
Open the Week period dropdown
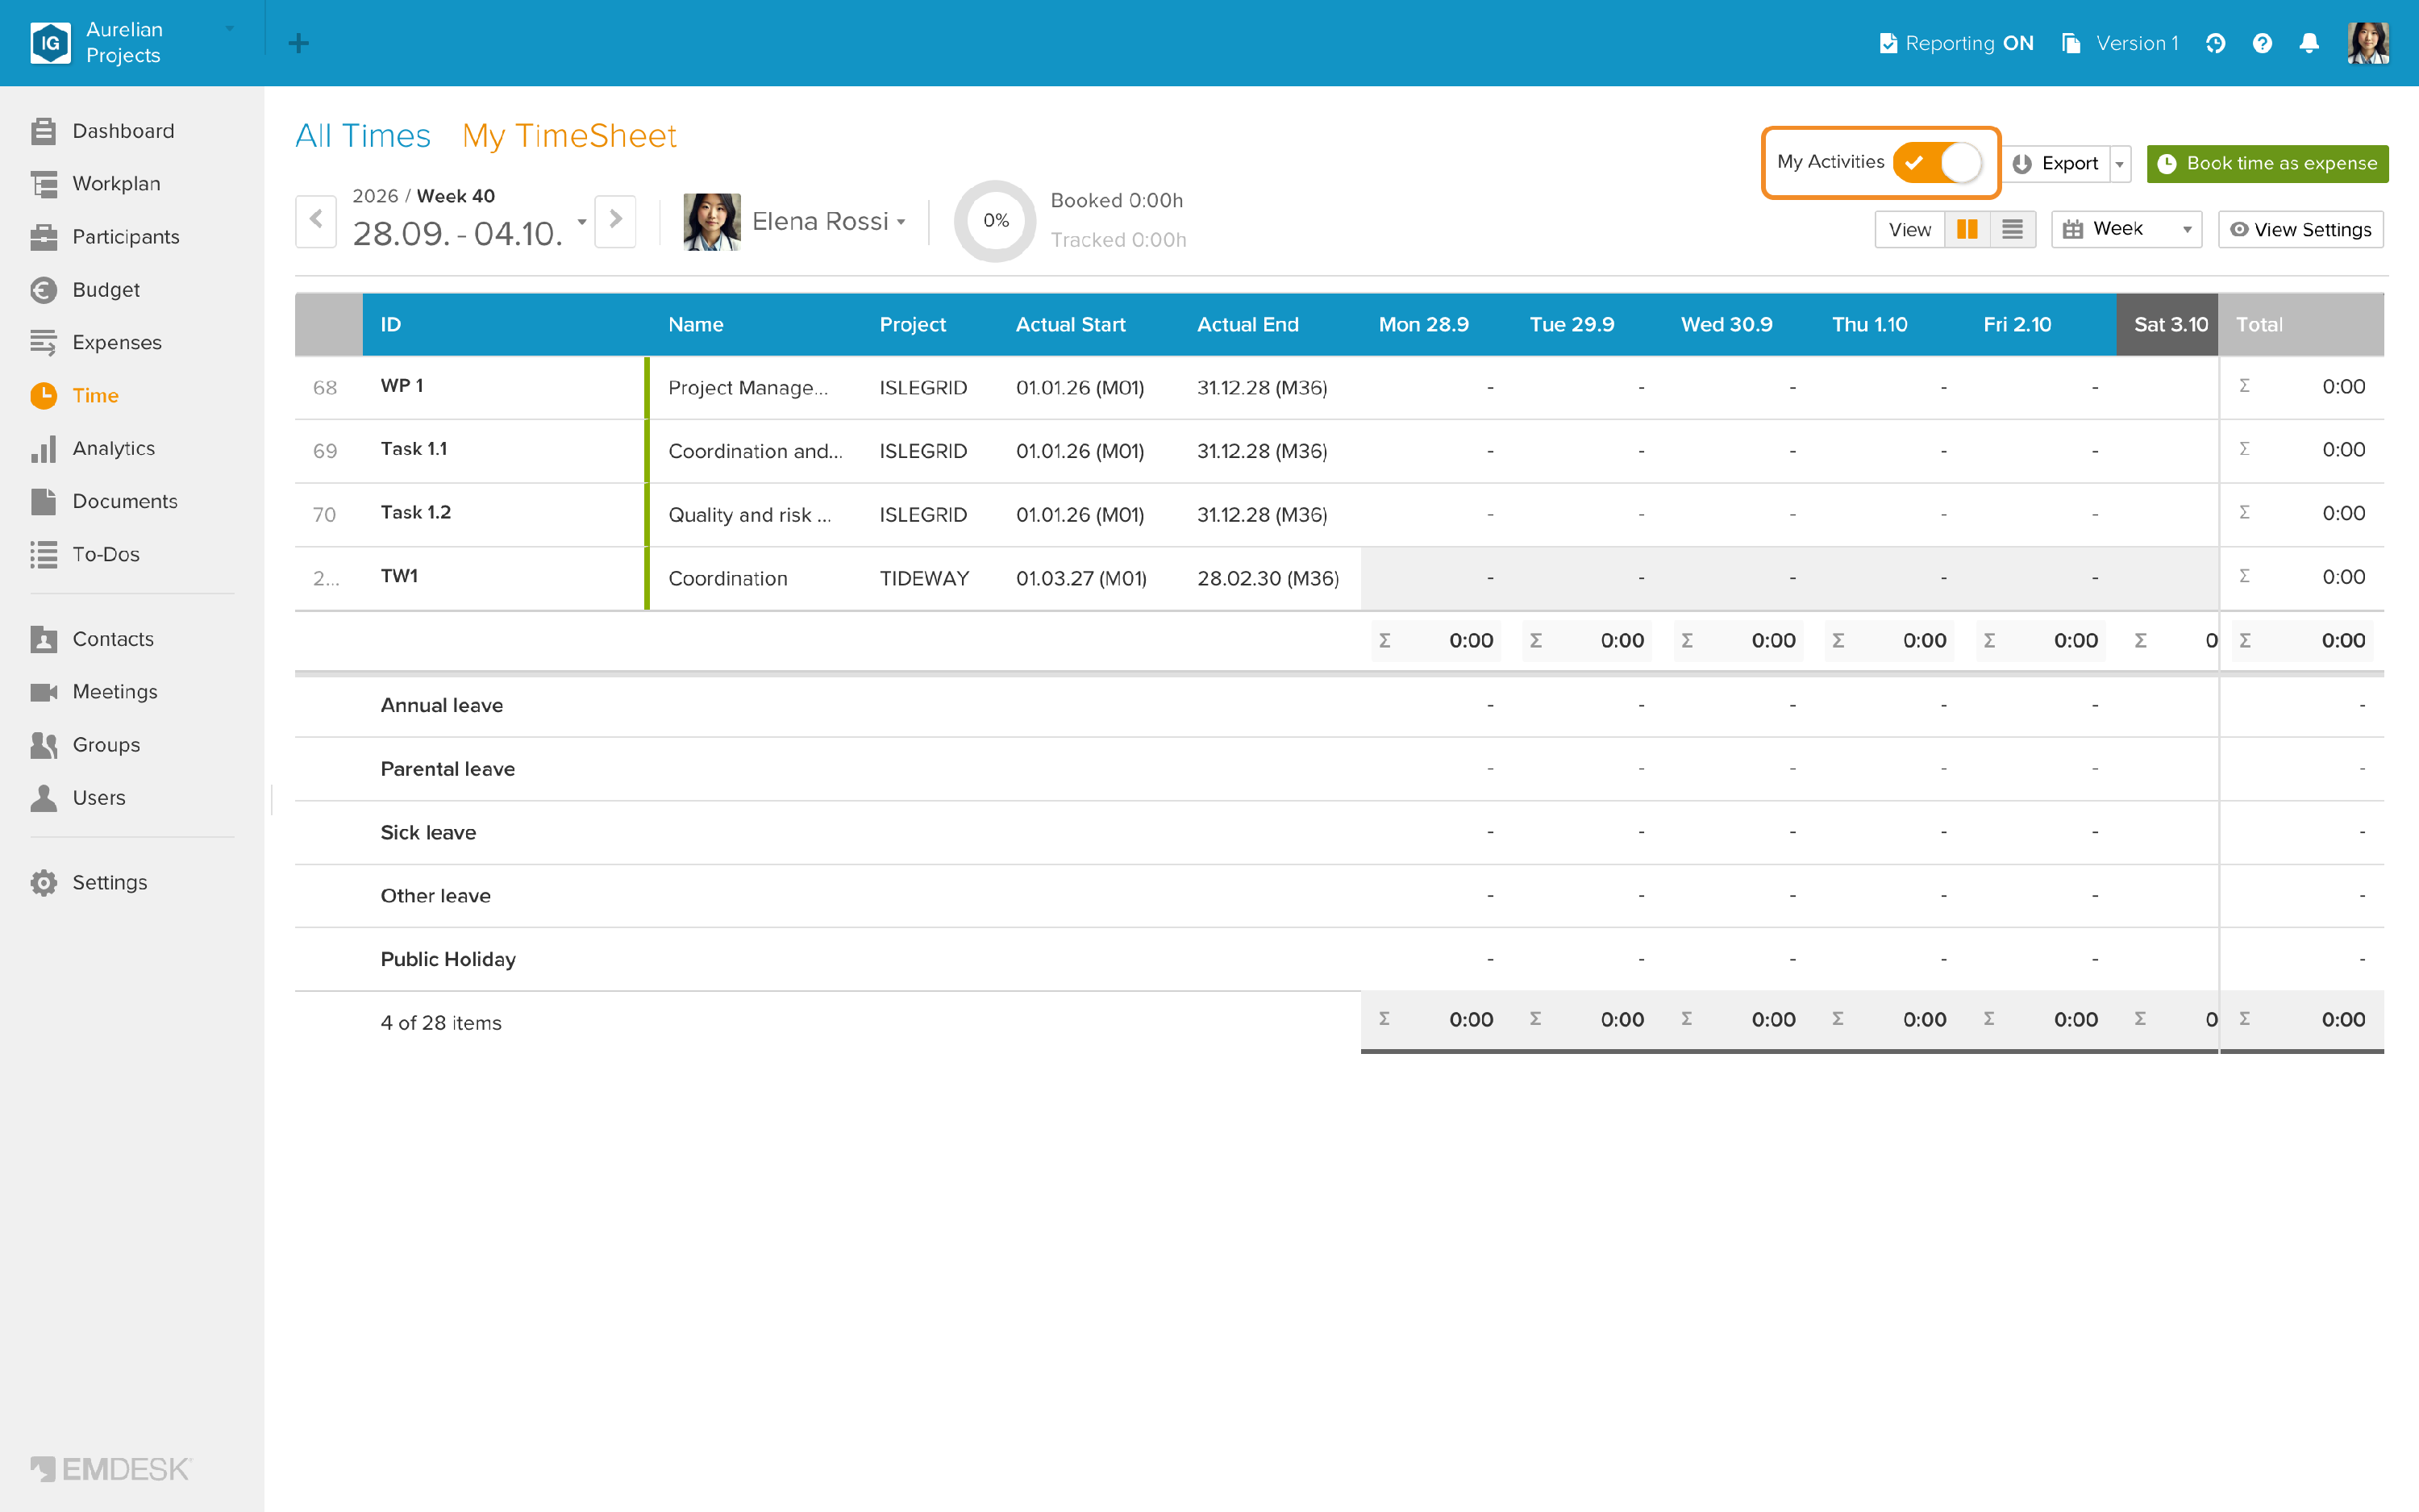pos(2126,230)
